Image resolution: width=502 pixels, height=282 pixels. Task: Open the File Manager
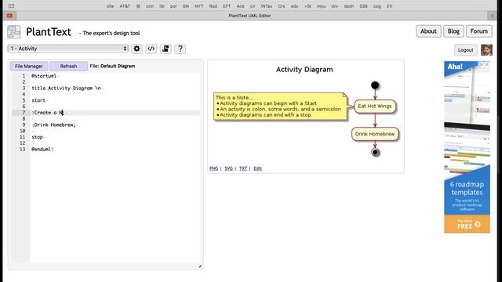(x=29, y=66)
